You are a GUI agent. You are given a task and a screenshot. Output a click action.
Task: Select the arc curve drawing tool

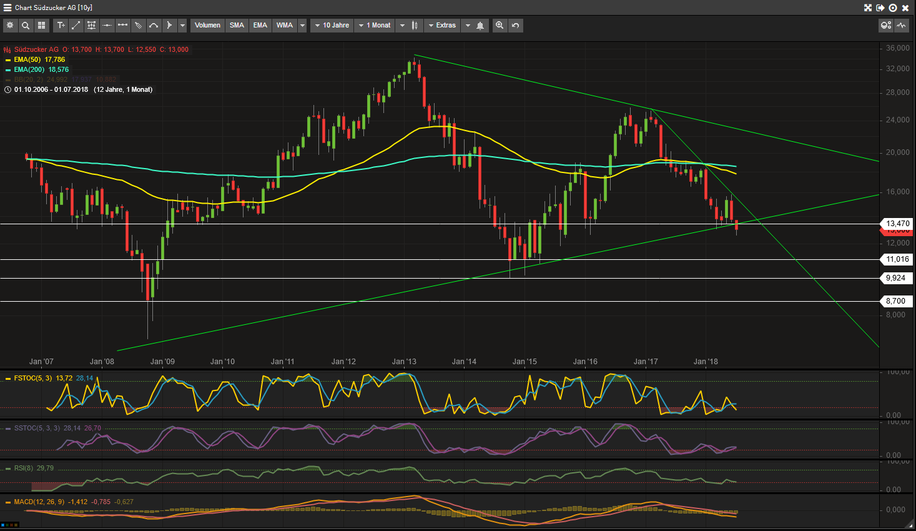154,26
